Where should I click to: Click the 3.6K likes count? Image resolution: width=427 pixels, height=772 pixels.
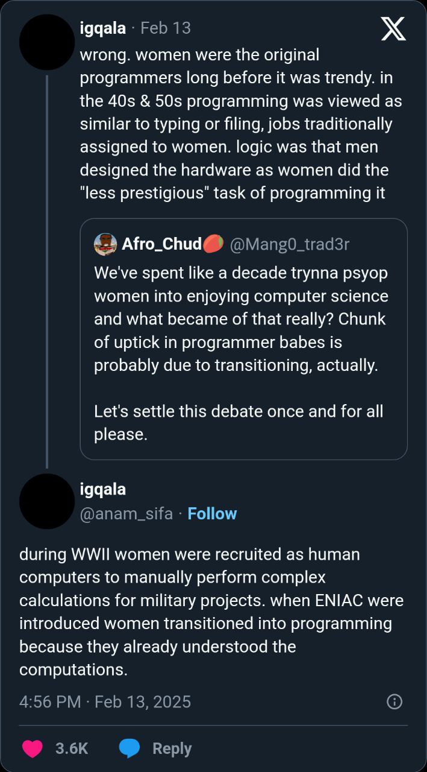pos(72,748)
